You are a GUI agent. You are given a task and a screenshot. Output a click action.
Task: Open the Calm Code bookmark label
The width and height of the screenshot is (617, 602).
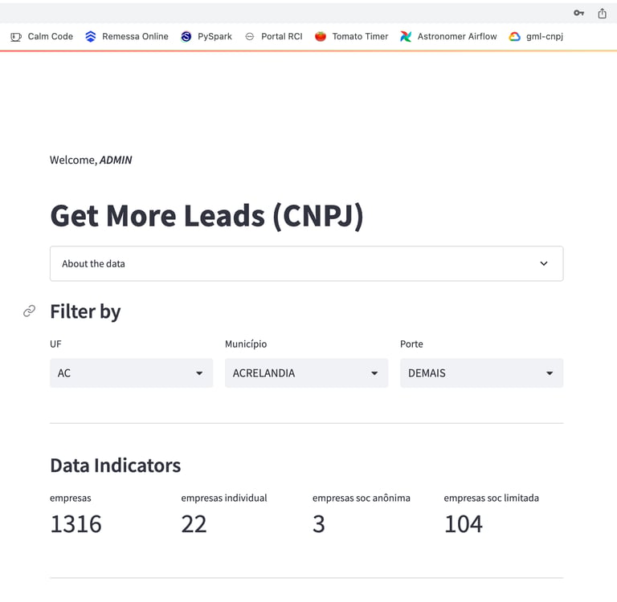click(x=51, y=37)
